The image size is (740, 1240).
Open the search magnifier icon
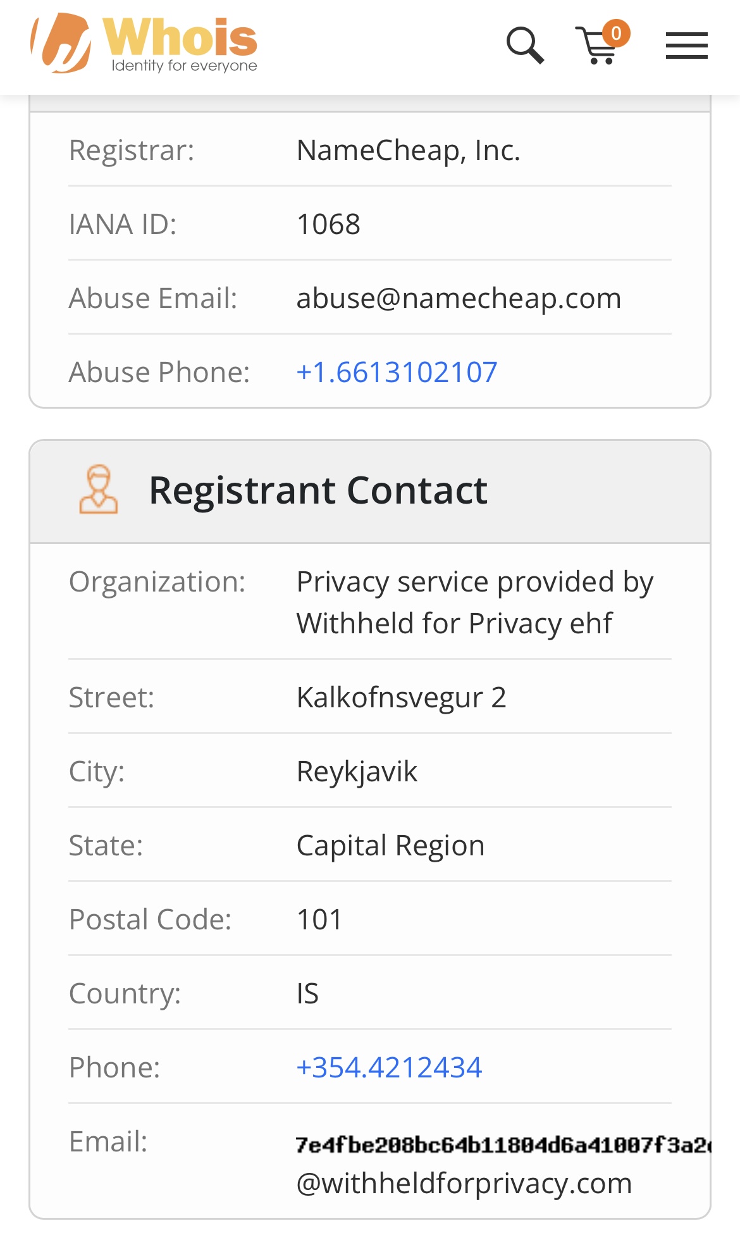coord(525,45)
